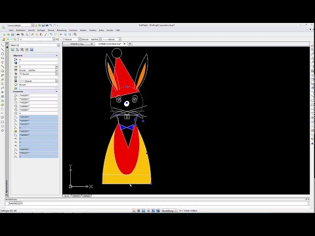Toggle Ortho mode in the status bar
The width and height of the screenshot is (315, 236).
(144, 210)
